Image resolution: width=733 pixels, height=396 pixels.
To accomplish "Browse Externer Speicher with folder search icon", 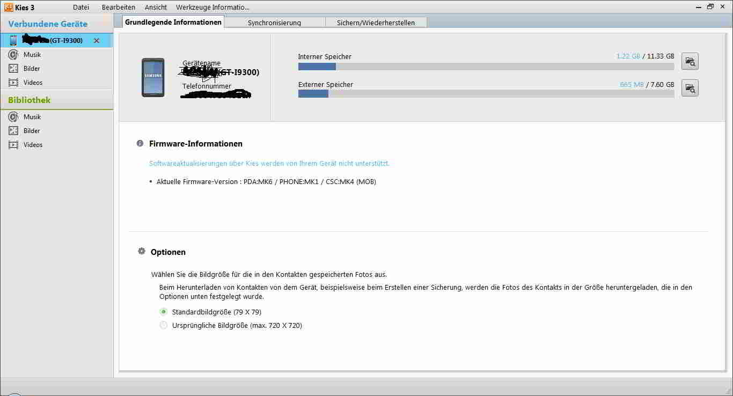I will tap(690, 88).
